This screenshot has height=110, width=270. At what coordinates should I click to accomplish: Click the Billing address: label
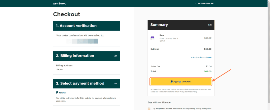[65, 65]
